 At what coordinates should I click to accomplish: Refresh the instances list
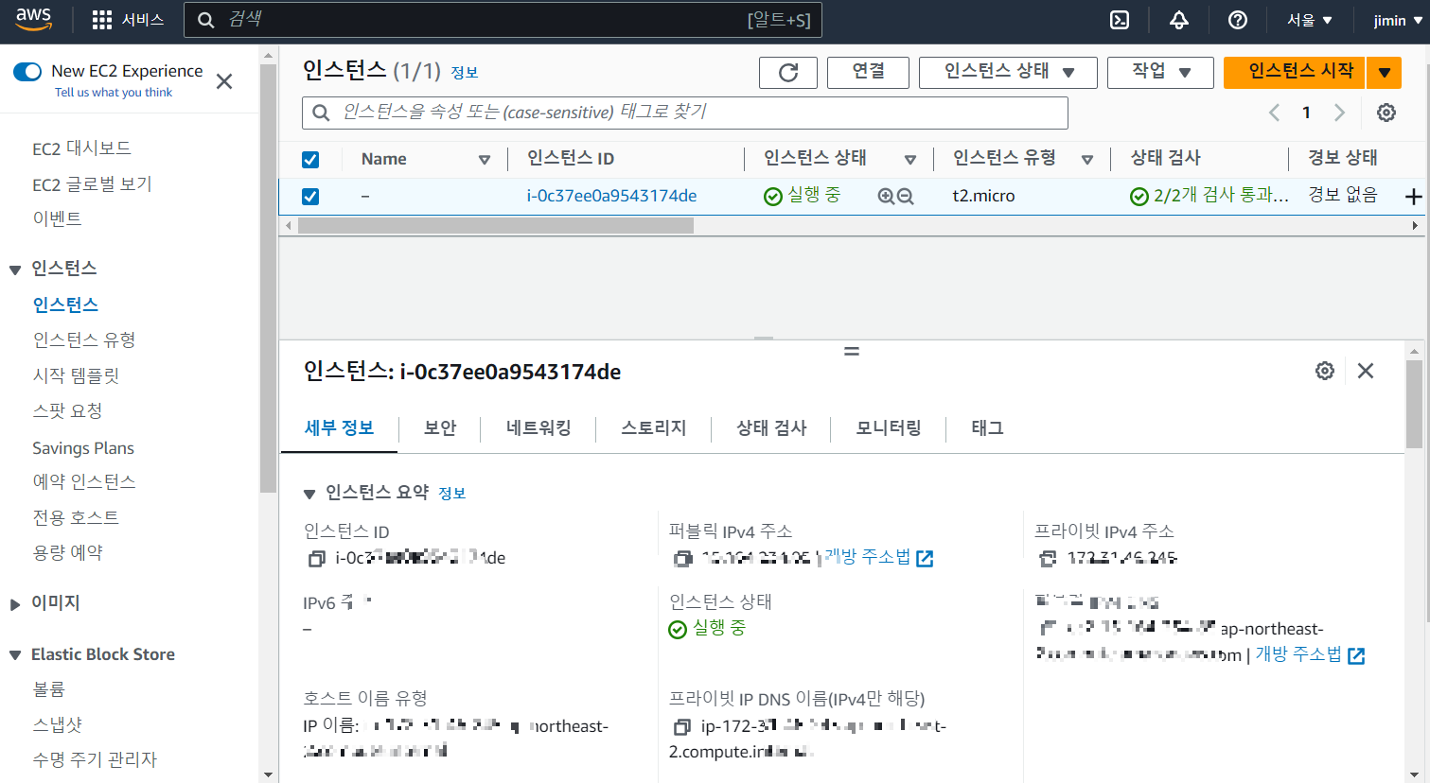pyautogui.click(x=788, y=73)
